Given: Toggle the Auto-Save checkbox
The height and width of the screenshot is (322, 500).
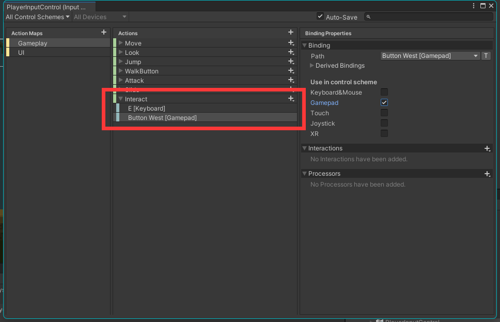Looking at the screenshot, I should (x=320, y=16).
